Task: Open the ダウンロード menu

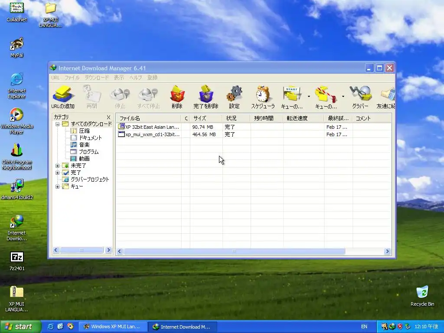Action: coord(97,77)
